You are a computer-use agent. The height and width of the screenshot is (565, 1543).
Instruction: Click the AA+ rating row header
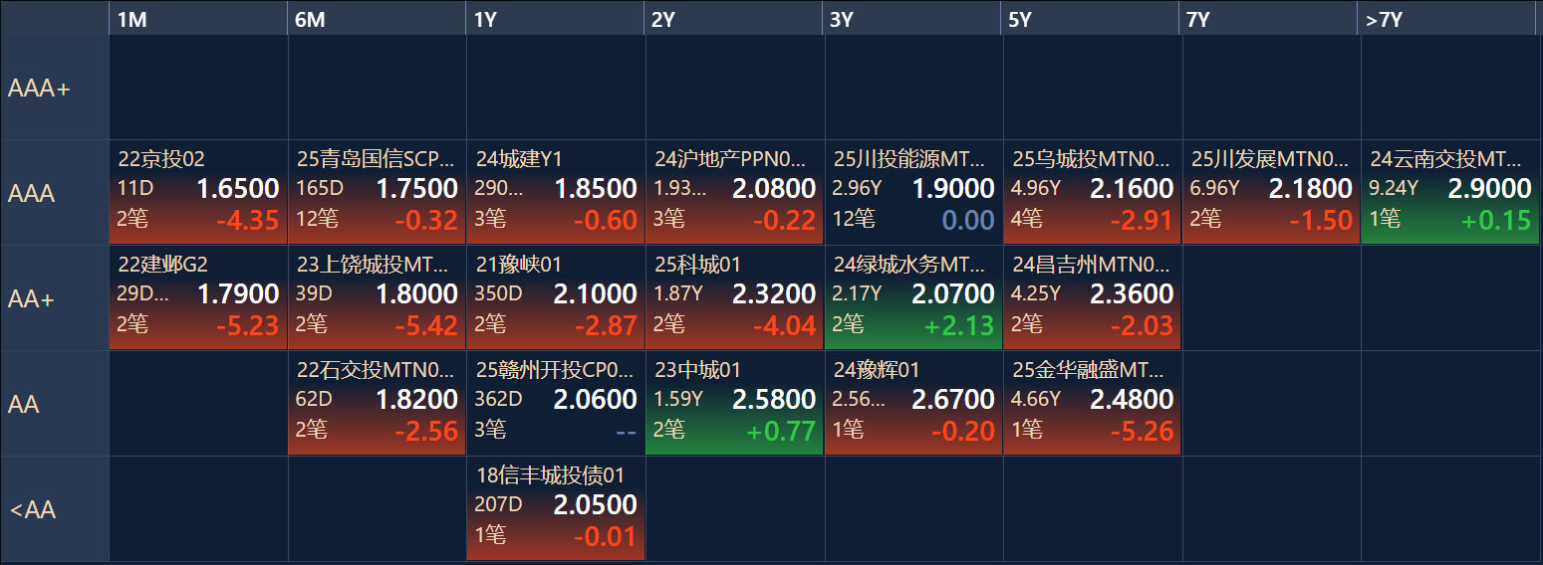[x=55, y=297]
